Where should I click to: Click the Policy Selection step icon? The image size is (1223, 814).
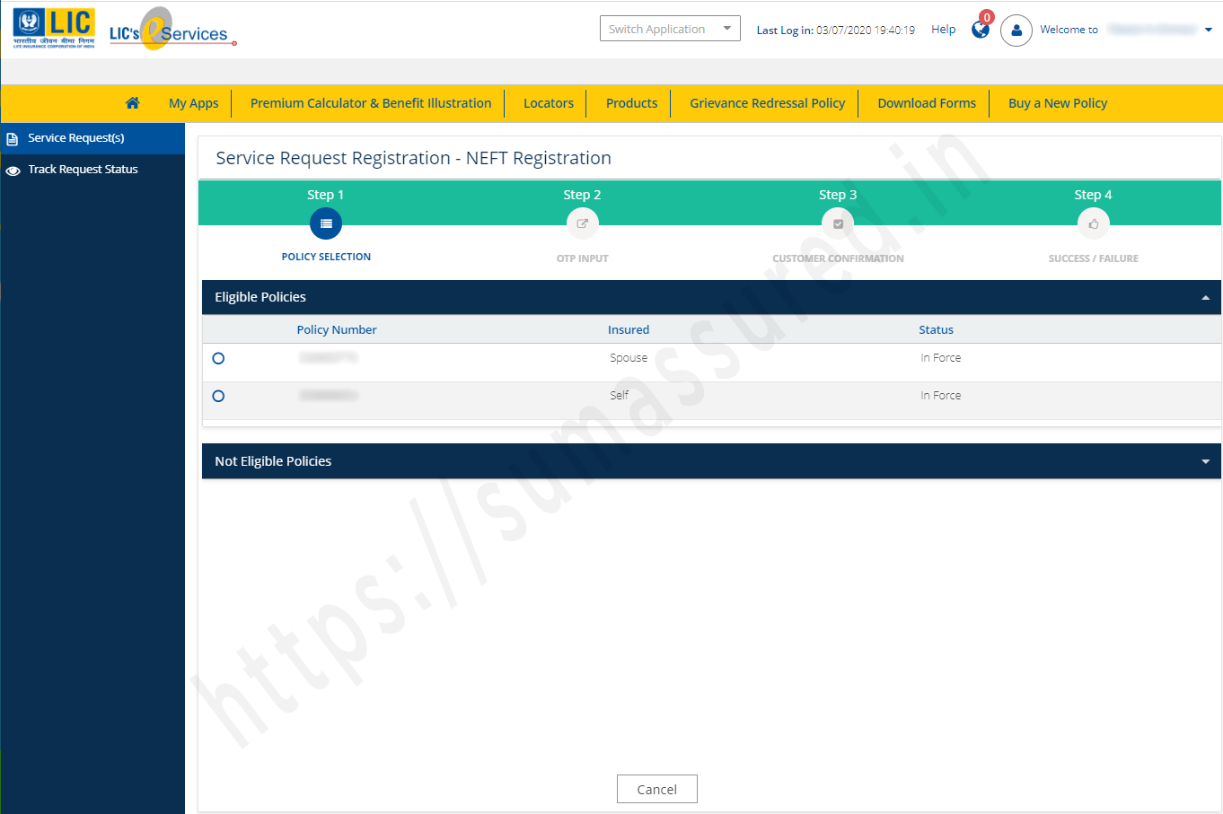click(x=325, y=223)
